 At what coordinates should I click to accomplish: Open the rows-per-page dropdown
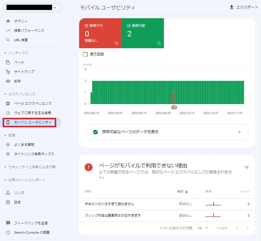point(203,228)
